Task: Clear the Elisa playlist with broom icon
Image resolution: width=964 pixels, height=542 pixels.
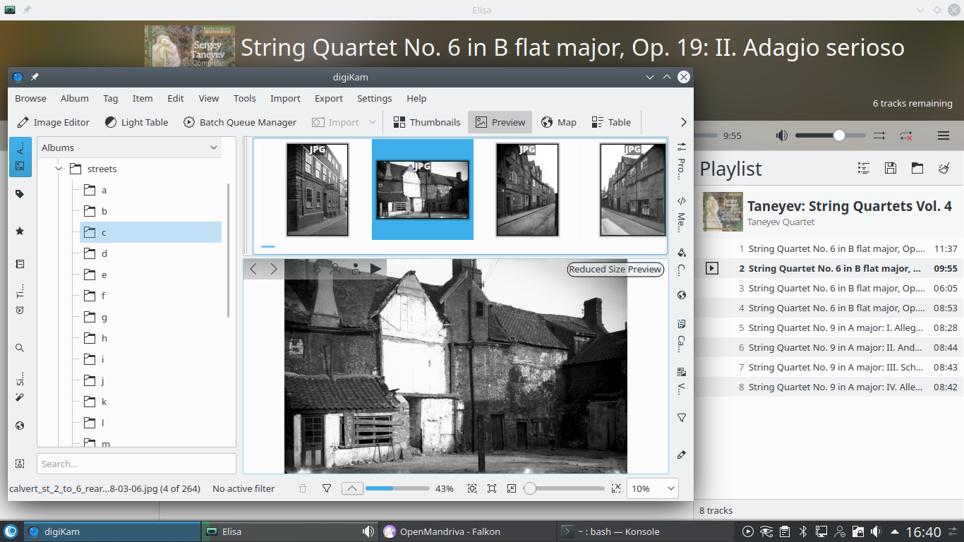Action: pos(944,168)
